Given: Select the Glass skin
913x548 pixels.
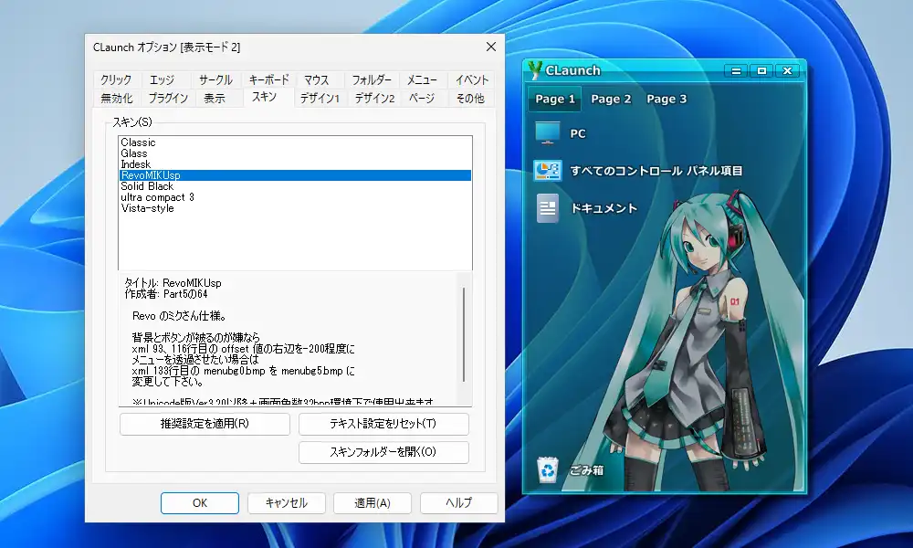Looking at the screenshot, I should (x=295, y=153).
